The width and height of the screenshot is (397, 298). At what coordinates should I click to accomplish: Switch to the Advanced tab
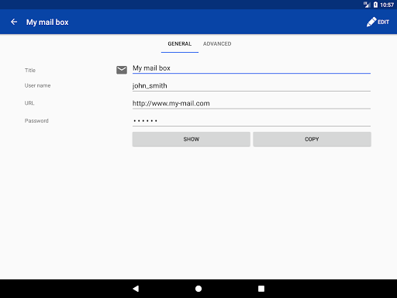217,43
